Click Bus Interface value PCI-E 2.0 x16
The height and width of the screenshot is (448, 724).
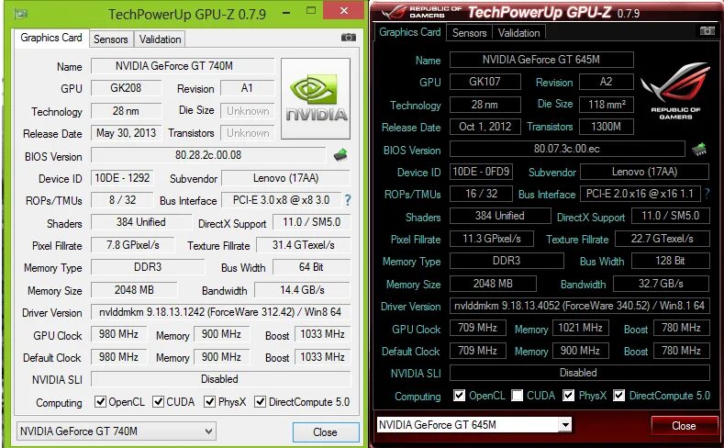pos(640,194)
